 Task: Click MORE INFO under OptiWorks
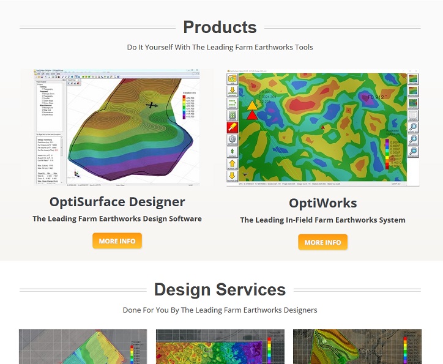click(x=322, y=242)
